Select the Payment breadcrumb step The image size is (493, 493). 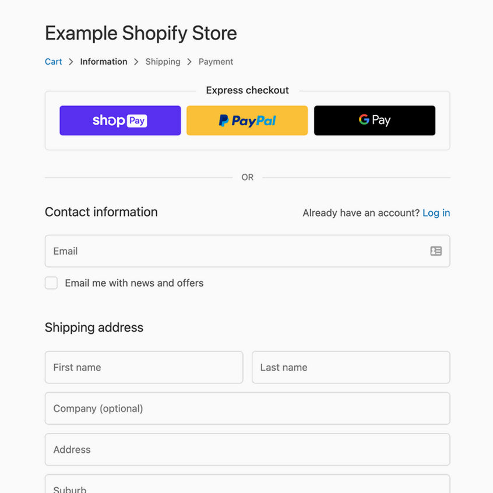[216, 62]
